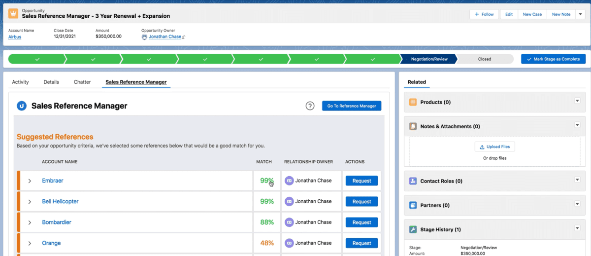Select the Related tab
The image size is (591, 256).
pos(417,82)
